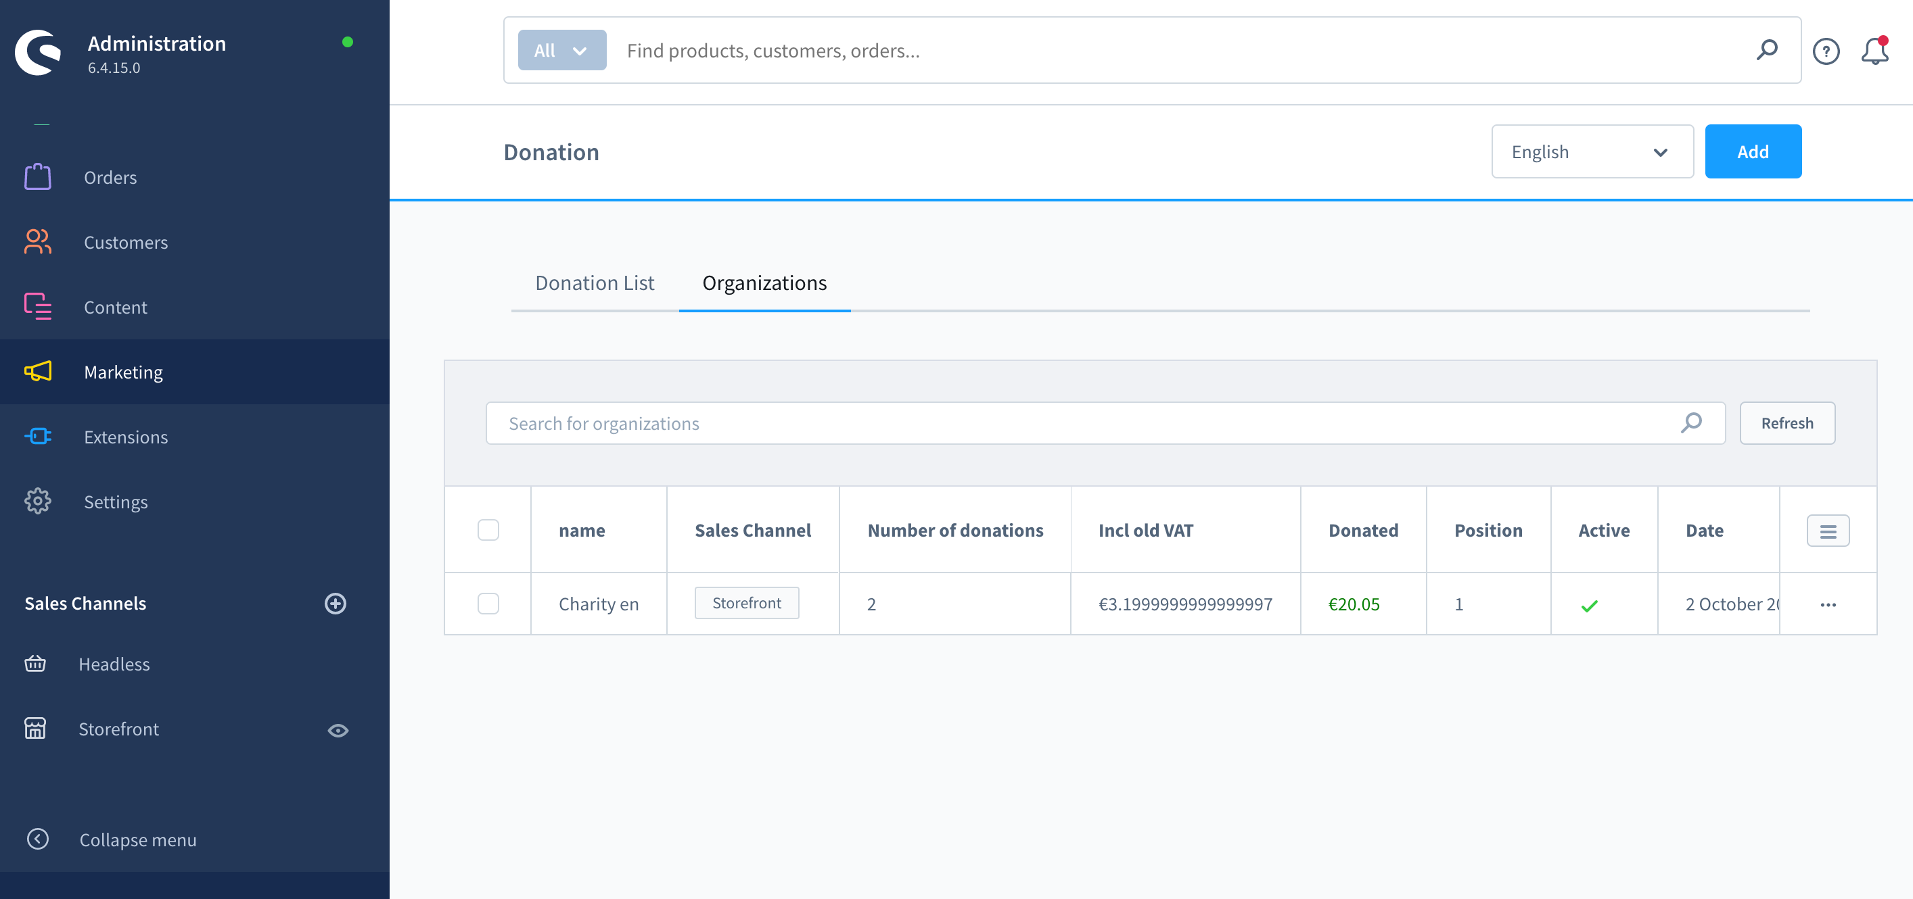Screen dimensions: 1913x899
Task: Sort by Sales Channel column header
Action: 752,530
